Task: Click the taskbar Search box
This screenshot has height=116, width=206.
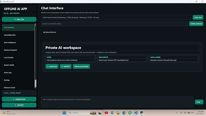Action: pos(82,113)
